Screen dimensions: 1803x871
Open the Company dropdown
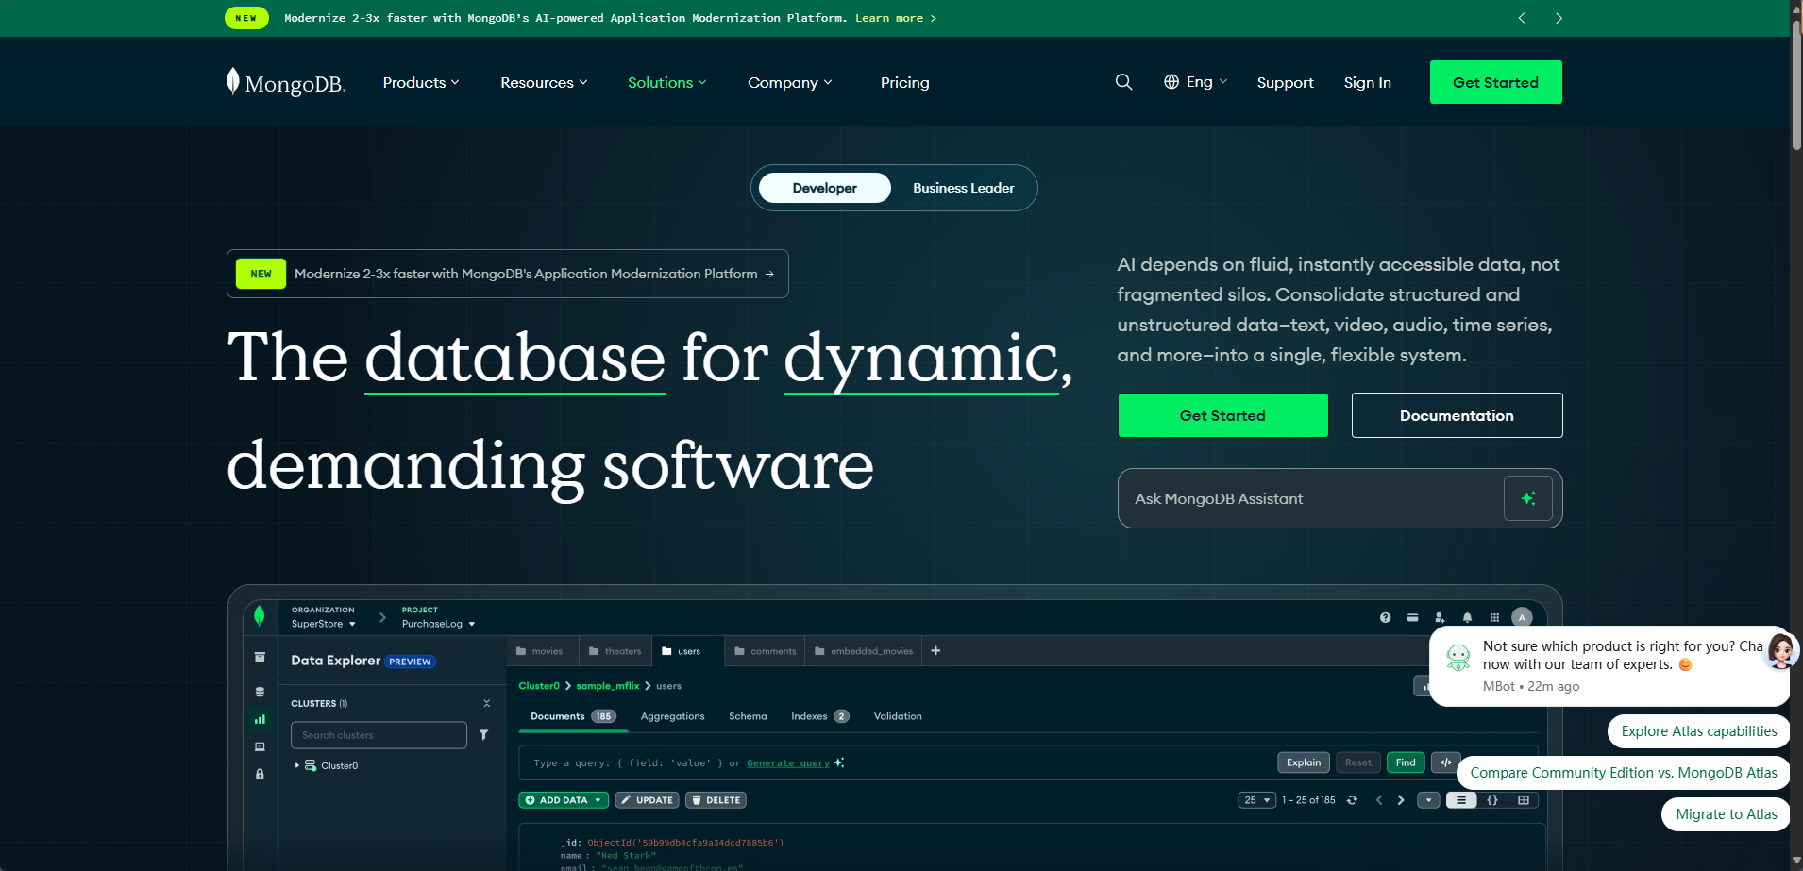tap(790, 82)
